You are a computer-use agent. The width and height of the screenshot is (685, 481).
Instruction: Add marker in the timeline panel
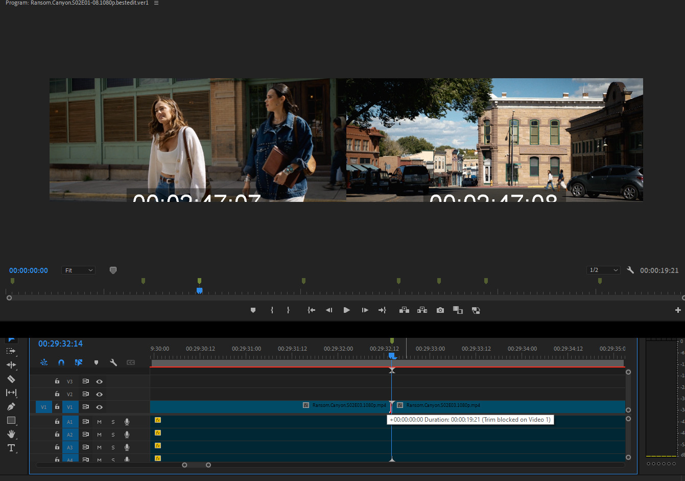96,362
